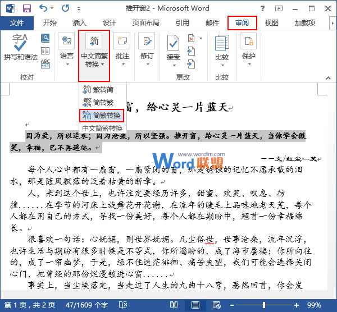Switch to the 设计 tab
The height and width of the screenshot is (312, 337).
pos(109,23)
